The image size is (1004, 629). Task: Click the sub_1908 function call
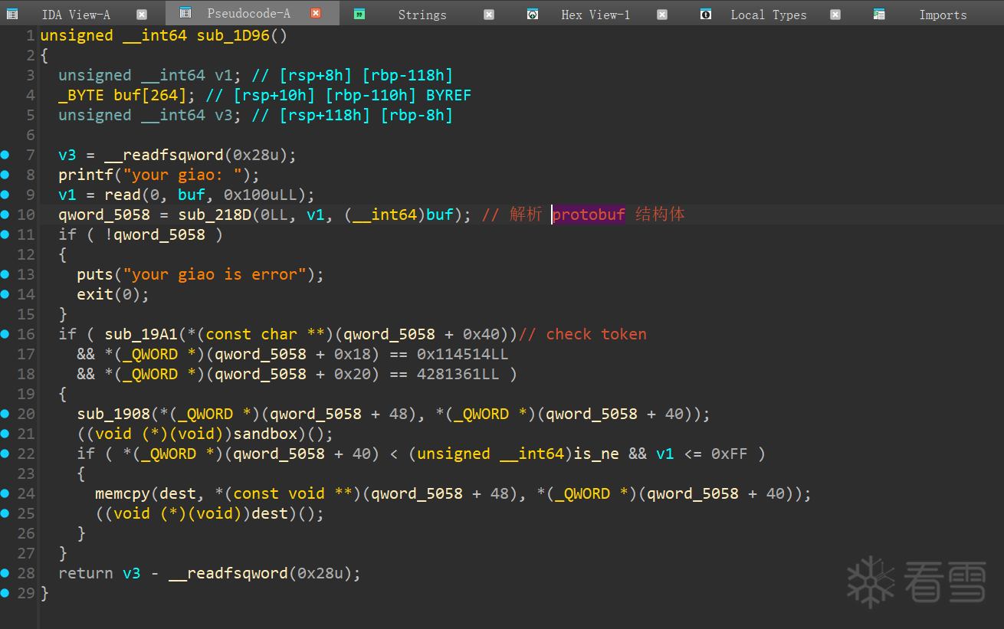point(113,414)
